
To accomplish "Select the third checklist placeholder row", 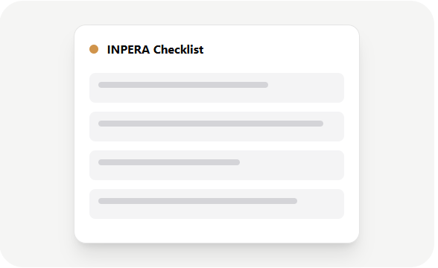I will click(217, 165).
